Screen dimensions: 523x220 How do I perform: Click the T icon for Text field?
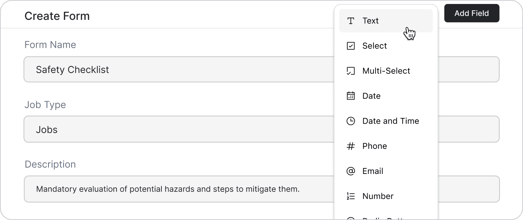click(351, 21)
